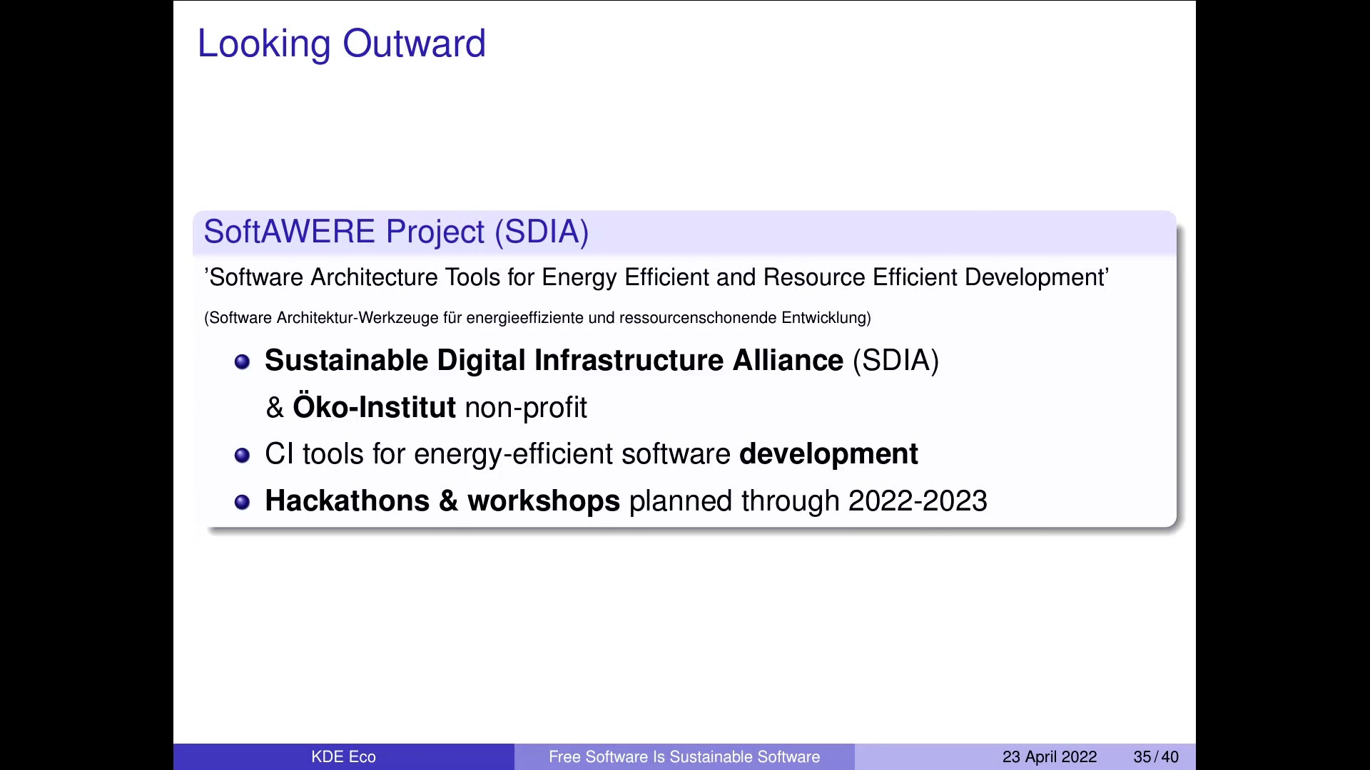Click the 'SoftAWERE Project (SDIA)' block heading
This screenshot has width=1370, height=770.
pos(396,232)
